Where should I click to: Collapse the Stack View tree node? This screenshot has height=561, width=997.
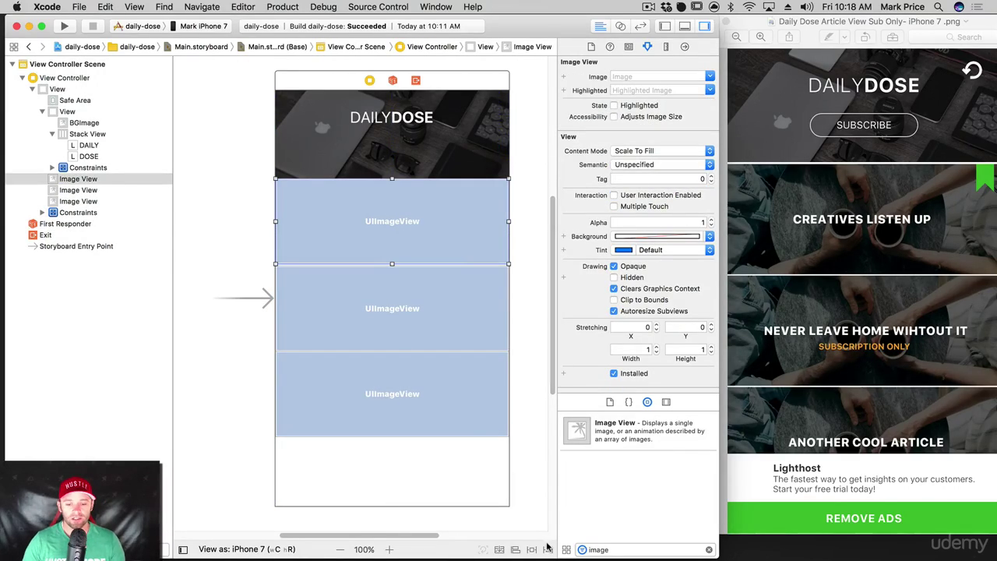click(52, 134)
